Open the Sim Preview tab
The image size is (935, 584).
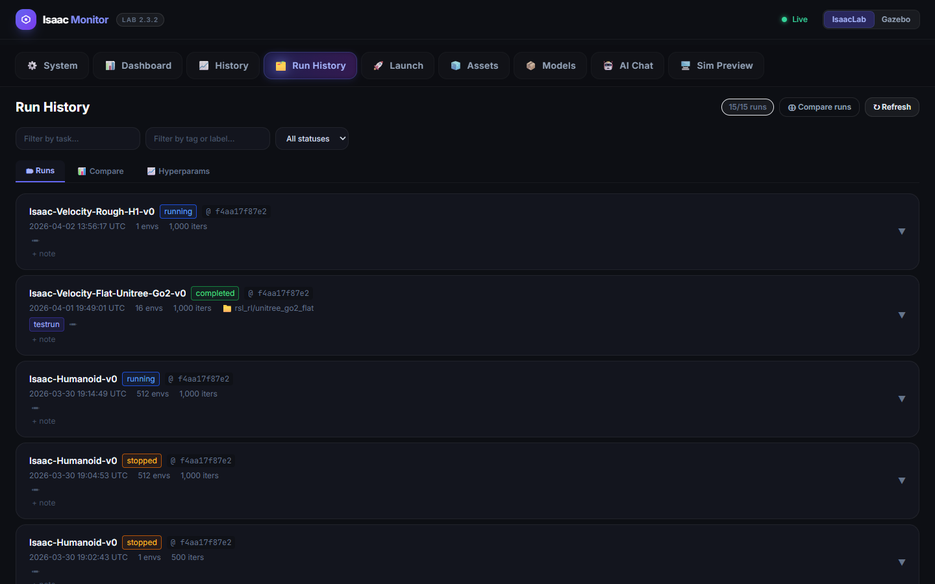click(x=716, y=66)
